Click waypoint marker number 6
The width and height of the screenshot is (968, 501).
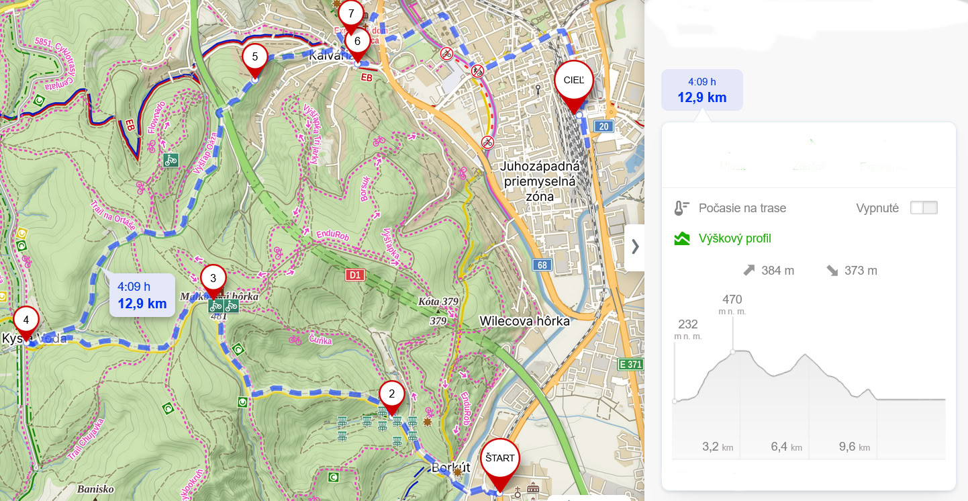pyautogui.click(x=357, y=42)
